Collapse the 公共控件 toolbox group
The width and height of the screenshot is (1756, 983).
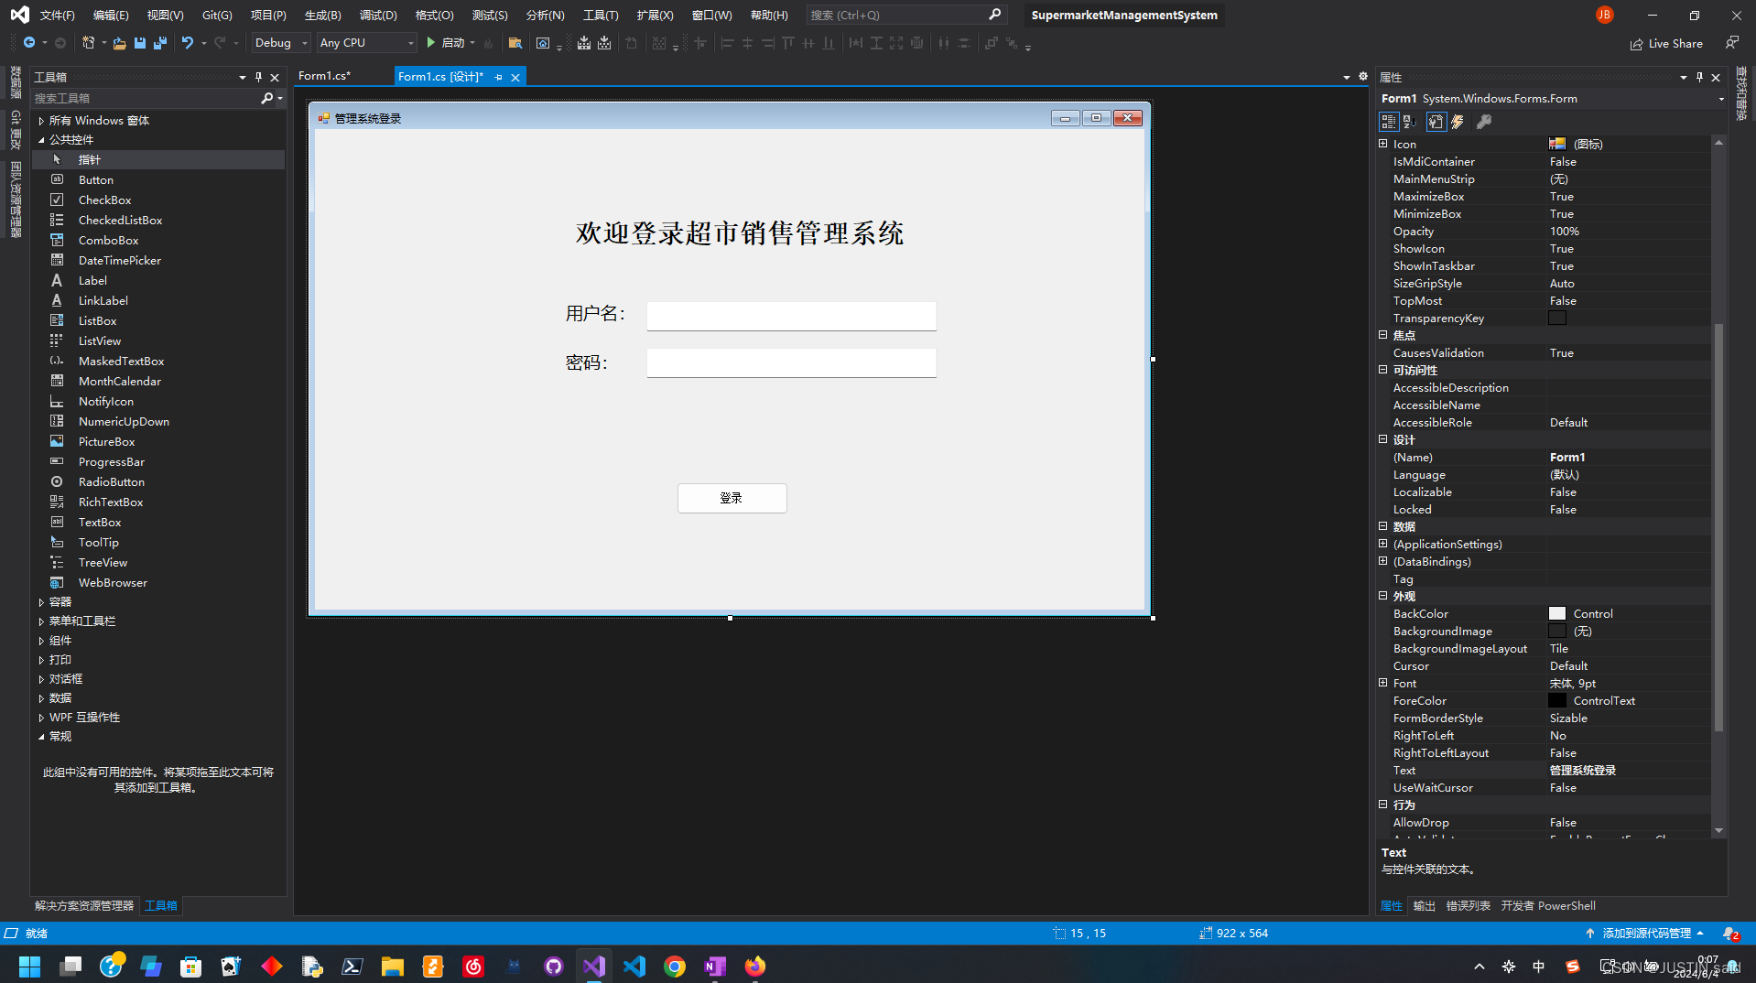point(41,140)
